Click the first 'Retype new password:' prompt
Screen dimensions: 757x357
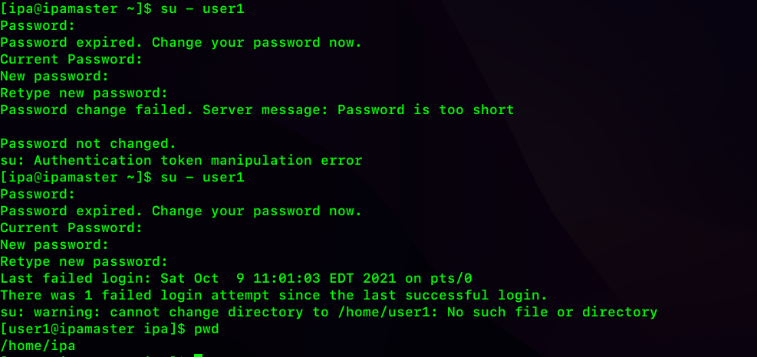[84, 93]
